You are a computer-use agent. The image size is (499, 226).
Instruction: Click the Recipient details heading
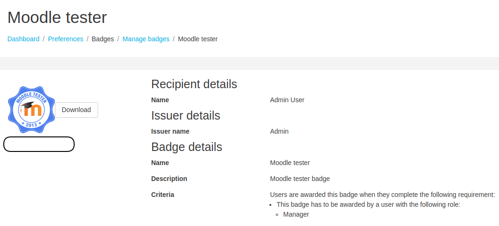click(x=194, y=84)
